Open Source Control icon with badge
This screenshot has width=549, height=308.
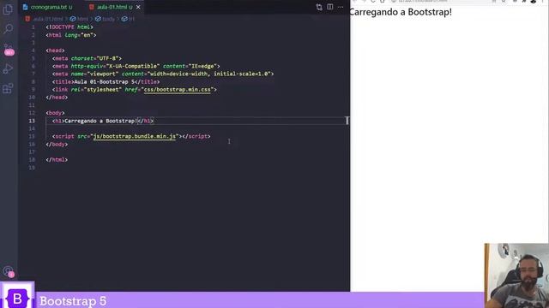[x=9, y=50]
